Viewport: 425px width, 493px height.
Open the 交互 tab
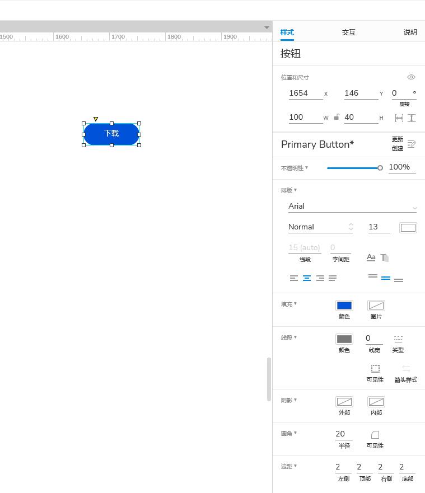pyautogui.click(x=348, y=32)
